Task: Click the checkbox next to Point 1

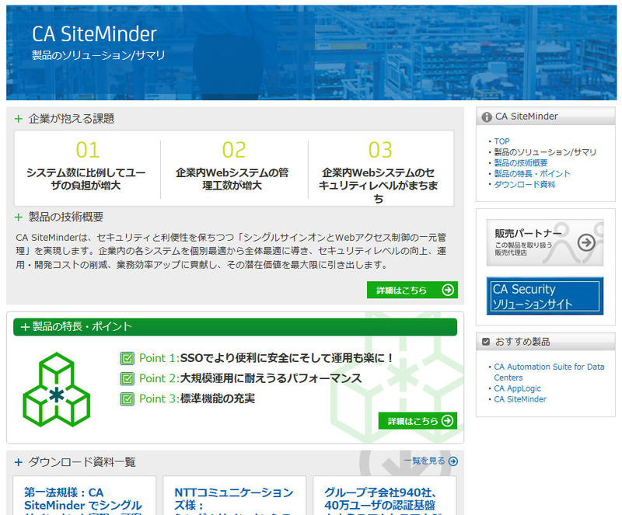Action: (128, 358)
